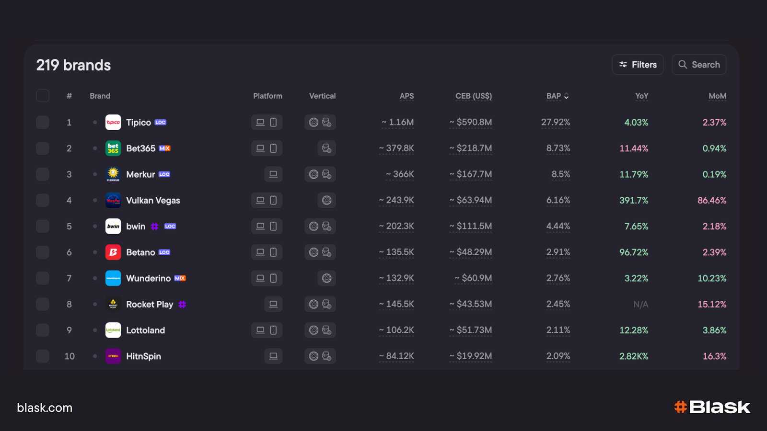Check the Tipico row checkbox
This screenshot has height=431, width=767.
tap(43, 122)
